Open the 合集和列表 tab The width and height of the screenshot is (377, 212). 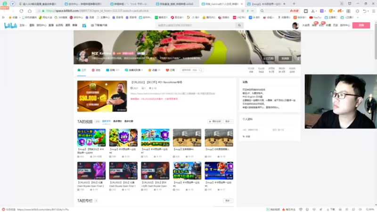(x=134, y=70)
